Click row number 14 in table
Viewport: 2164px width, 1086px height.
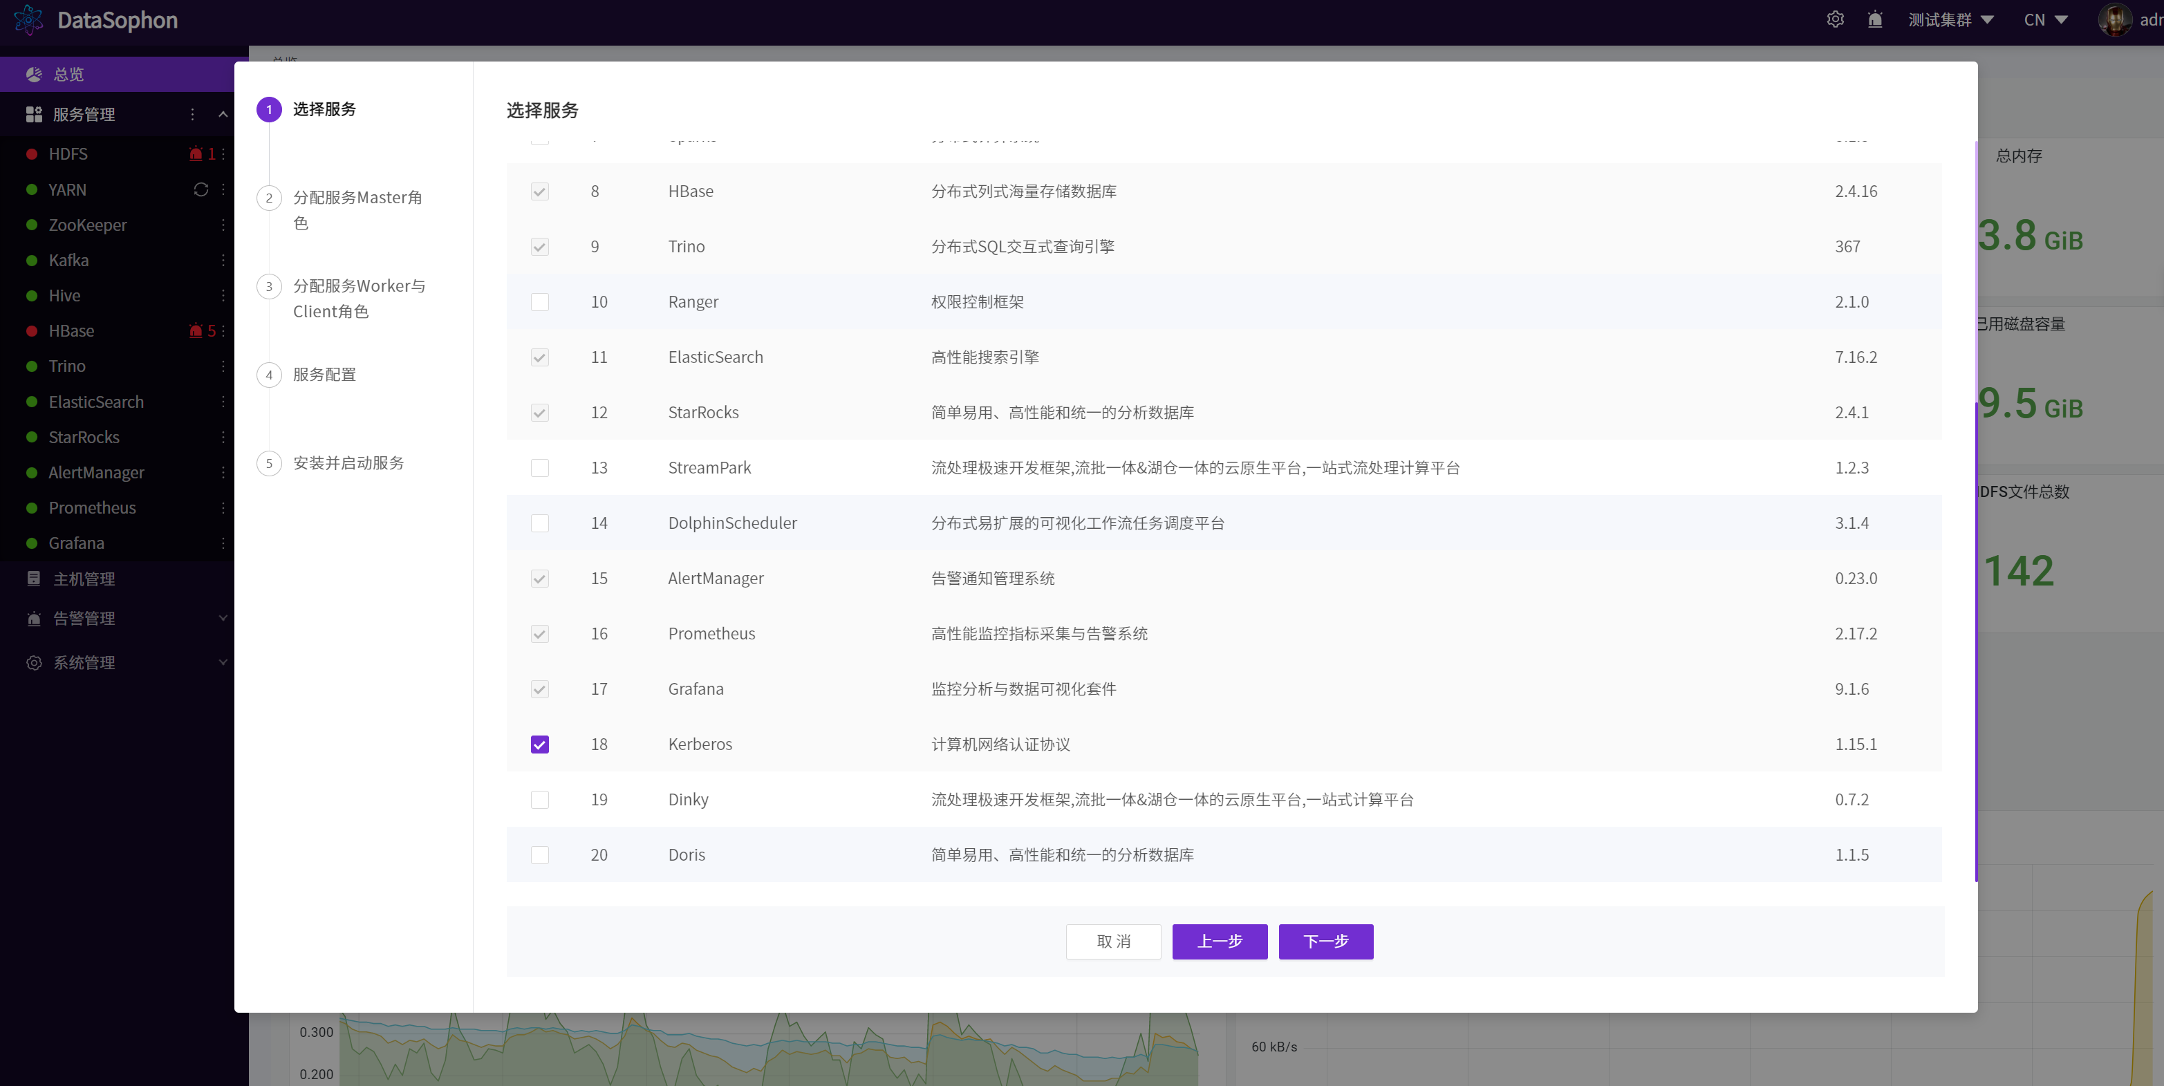click(x=599, y=523)
